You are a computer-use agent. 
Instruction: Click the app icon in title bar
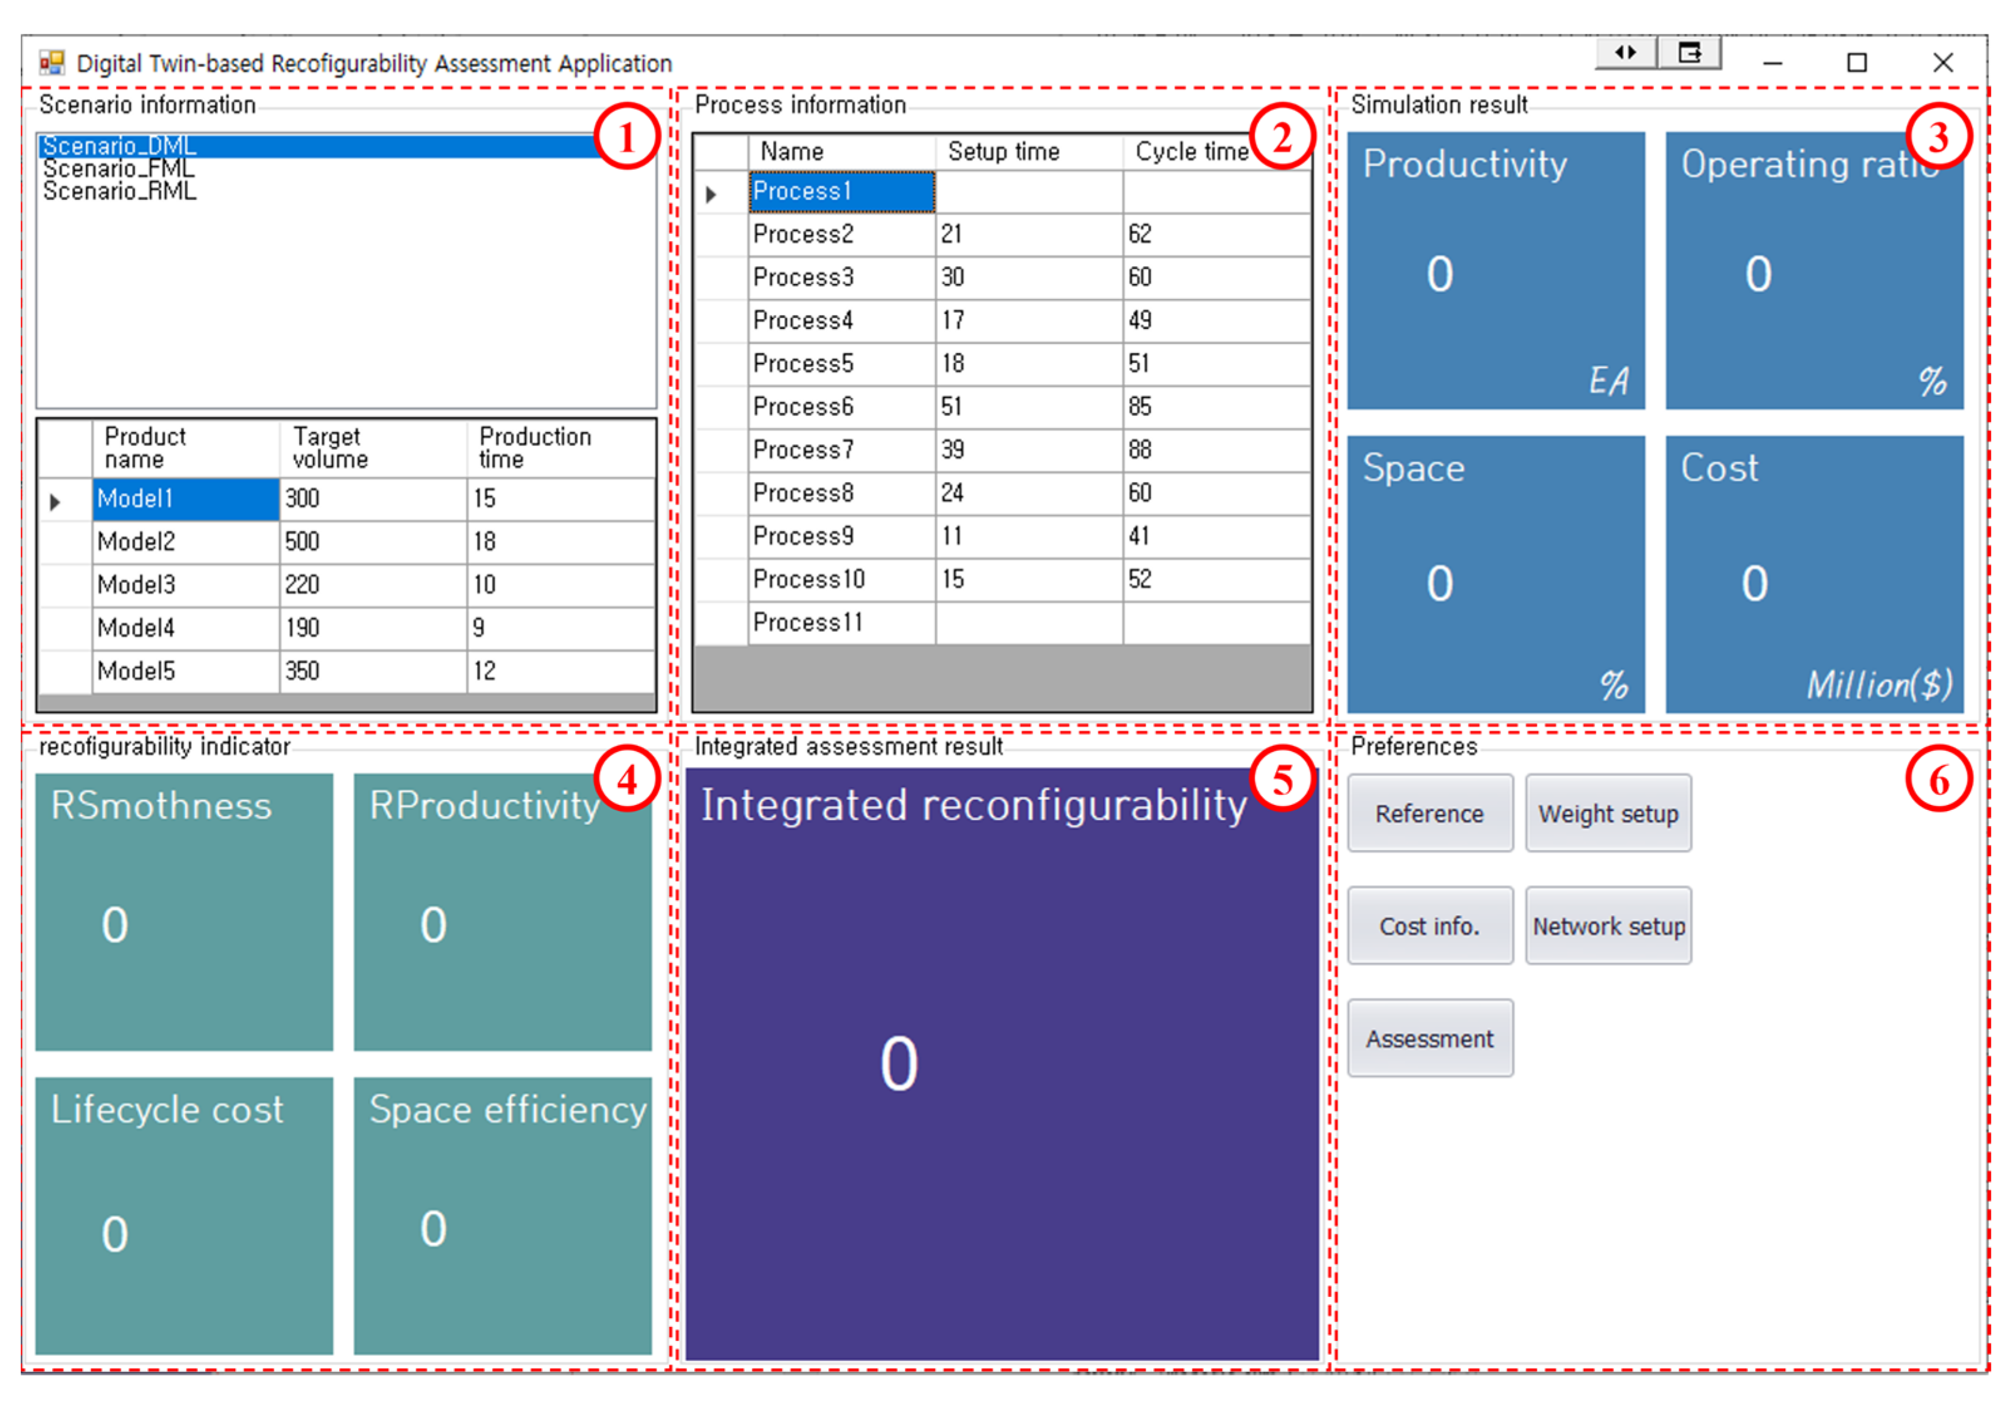pyautogui.click(x=52, y=63)
